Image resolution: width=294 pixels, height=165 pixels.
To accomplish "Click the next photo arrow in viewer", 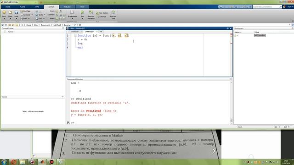I will 214,151.
